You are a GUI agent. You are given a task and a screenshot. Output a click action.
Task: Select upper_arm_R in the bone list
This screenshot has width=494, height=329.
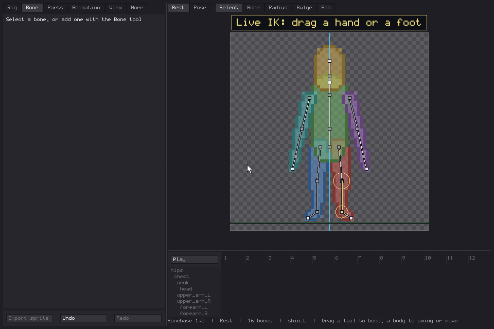coord(193,301)
